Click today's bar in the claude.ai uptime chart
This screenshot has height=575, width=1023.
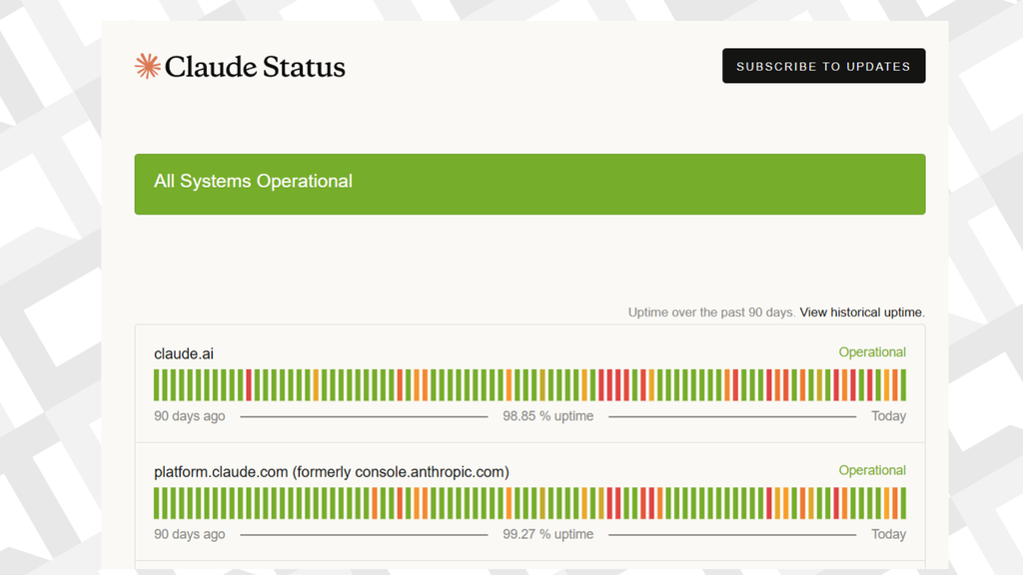[903, 385]
